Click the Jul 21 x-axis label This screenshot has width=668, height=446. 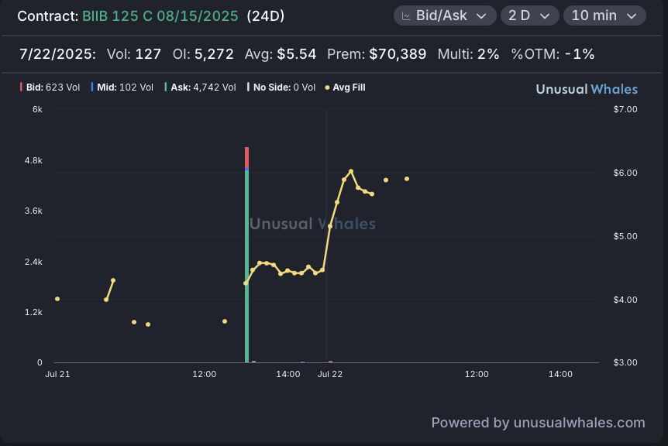pos(57,374)
